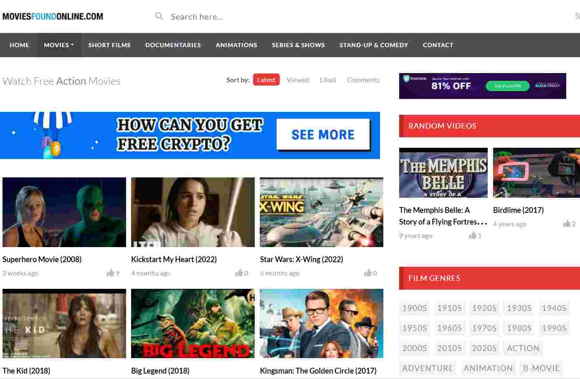Sort movies by Comments
The width and height of the screenshot is (580, 379).
pyautogui.click(x=363, y=80)
